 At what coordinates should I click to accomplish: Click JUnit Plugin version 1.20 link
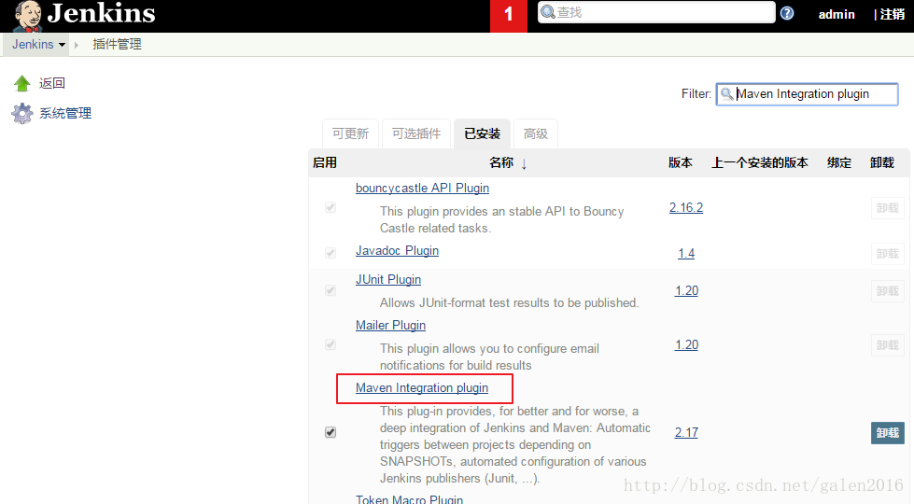click(686, 291)
